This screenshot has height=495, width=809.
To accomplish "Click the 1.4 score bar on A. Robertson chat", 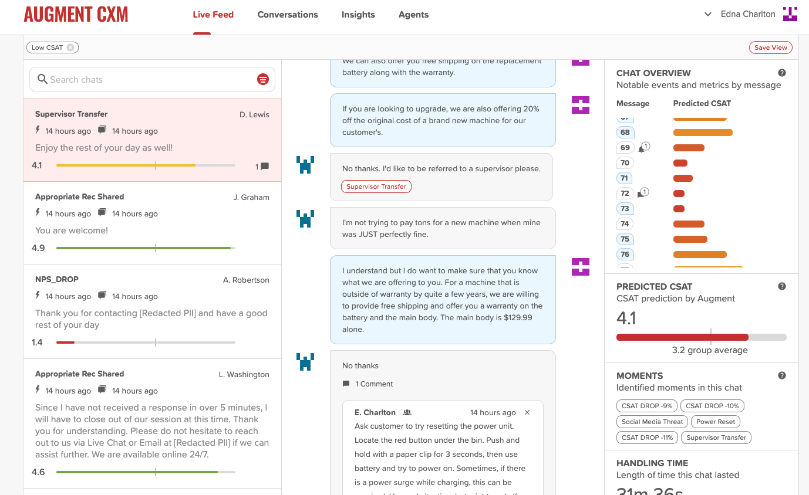I will (146, 343).
